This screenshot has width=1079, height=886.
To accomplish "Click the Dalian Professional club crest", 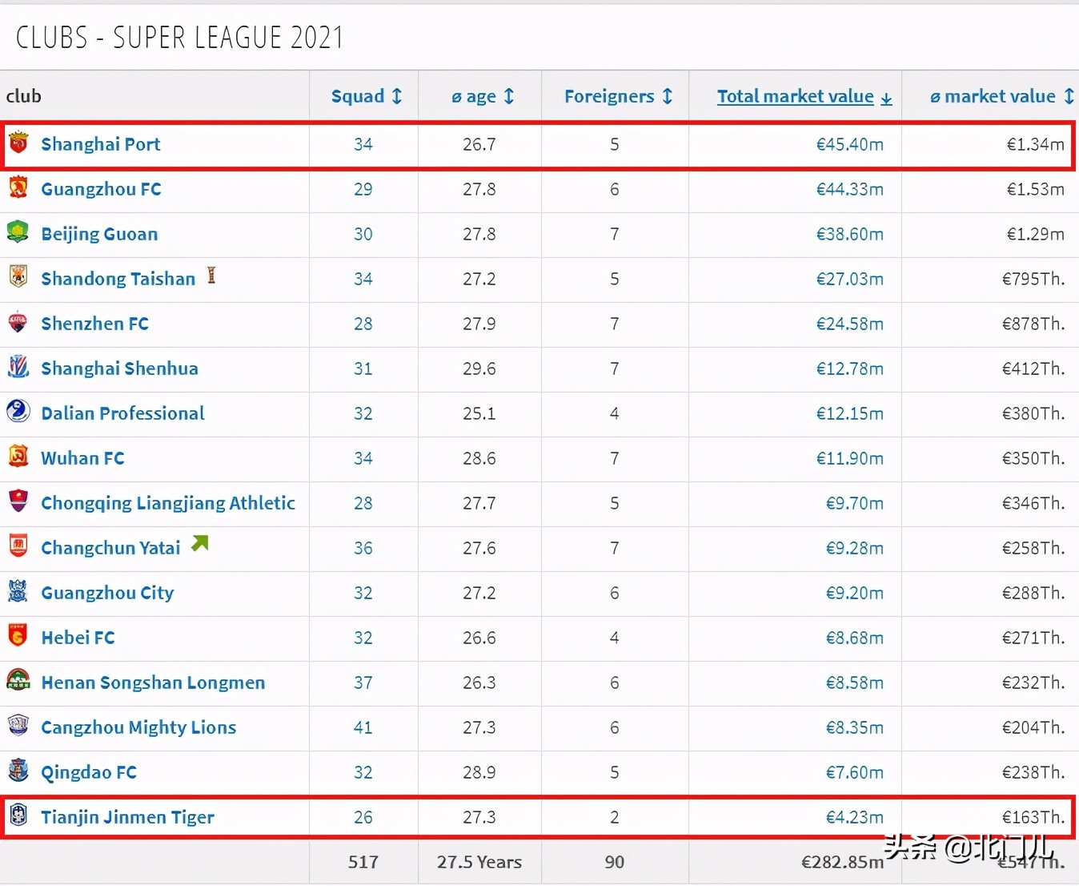I will [18, 413].
